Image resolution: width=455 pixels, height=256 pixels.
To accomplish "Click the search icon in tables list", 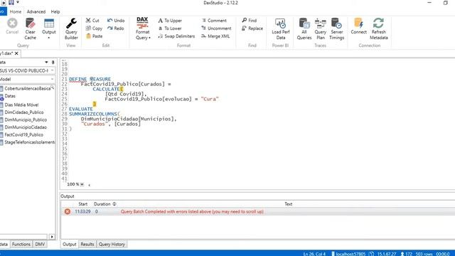I will coord(52,87).
